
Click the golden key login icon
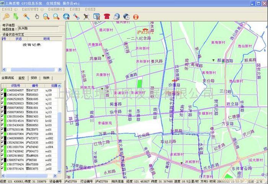click(6, 16)
